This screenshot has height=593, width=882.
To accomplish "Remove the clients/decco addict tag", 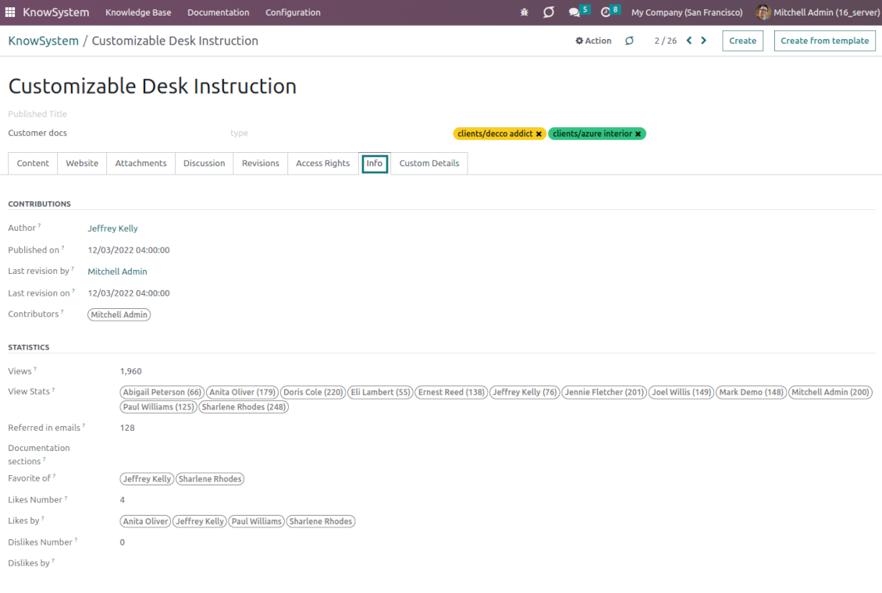I will [x=539, y=133].
